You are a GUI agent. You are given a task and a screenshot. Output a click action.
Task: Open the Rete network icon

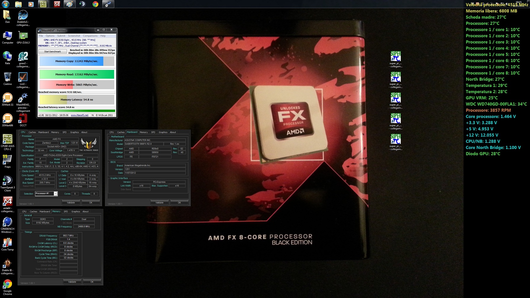(x=7, y=58)
